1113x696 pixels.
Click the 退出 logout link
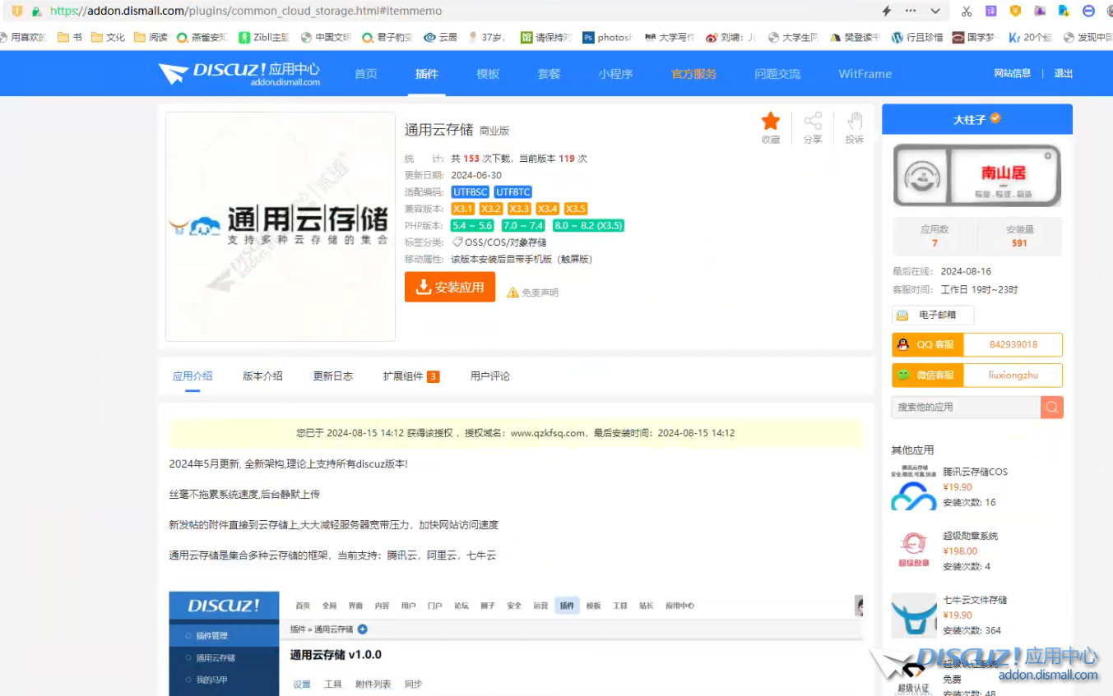(x=1064, y=73)
